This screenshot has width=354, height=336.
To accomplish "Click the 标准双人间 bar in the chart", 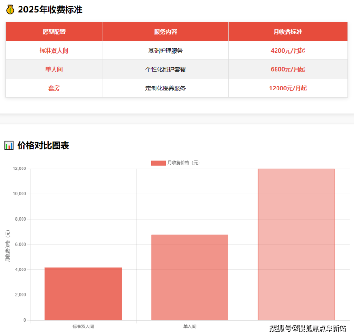I will [83, 293].
